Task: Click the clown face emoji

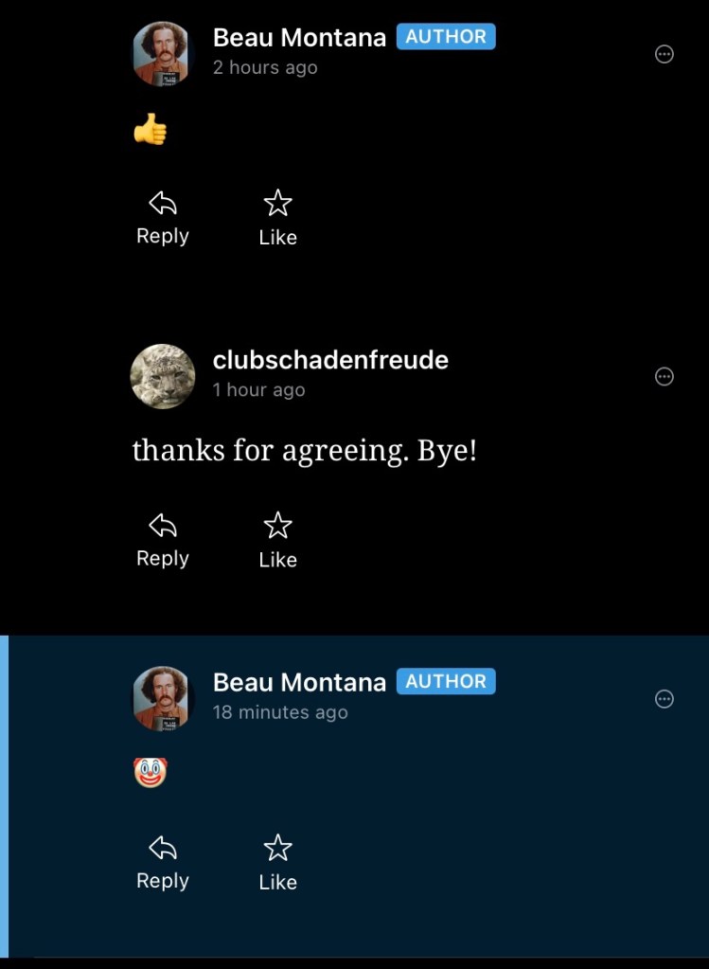Action: (x=151, y=773)
